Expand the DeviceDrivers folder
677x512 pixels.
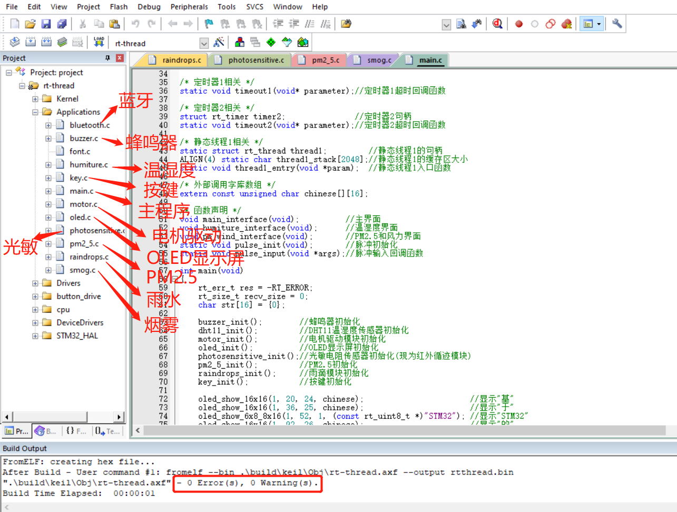(35, 323)
